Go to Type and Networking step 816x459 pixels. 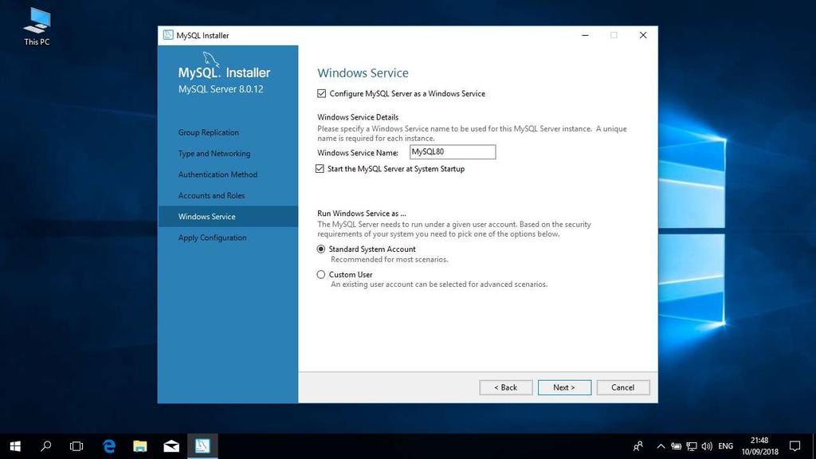pos(214,154)
